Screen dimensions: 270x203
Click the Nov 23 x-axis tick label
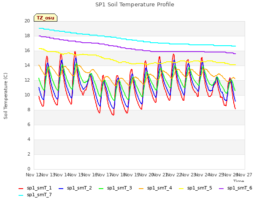189,175
